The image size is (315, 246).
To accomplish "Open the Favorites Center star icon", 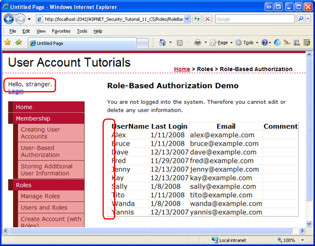I will 7,42.
